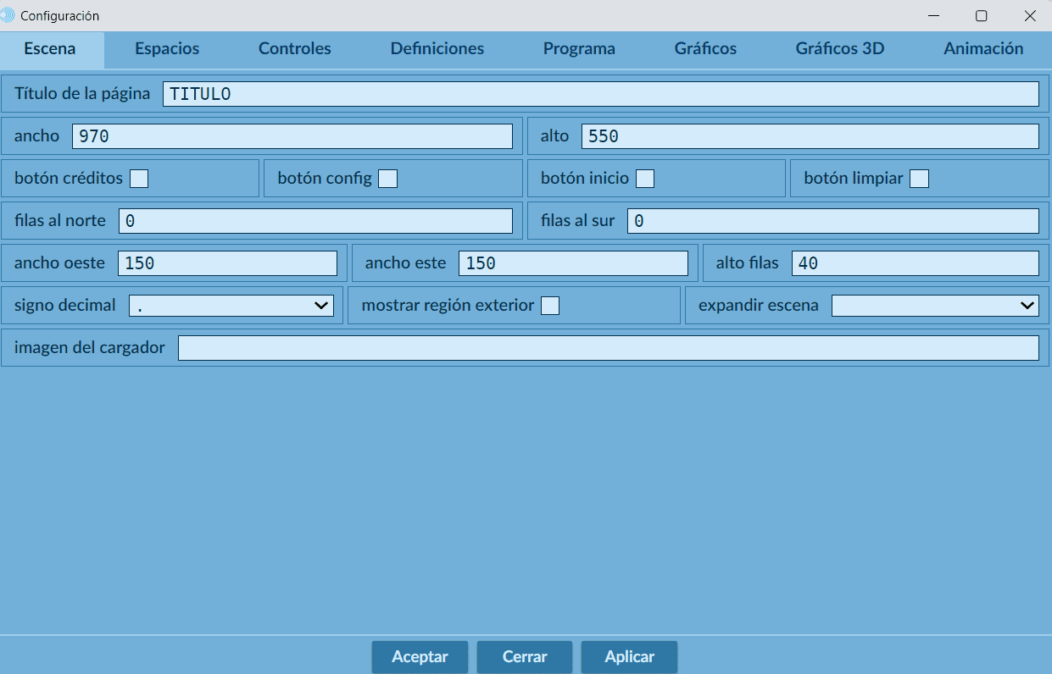Click the imagen del cargador field
The height and width of the screenshot is (674, 1052).
pyautogui.click(x=608, y=348)
